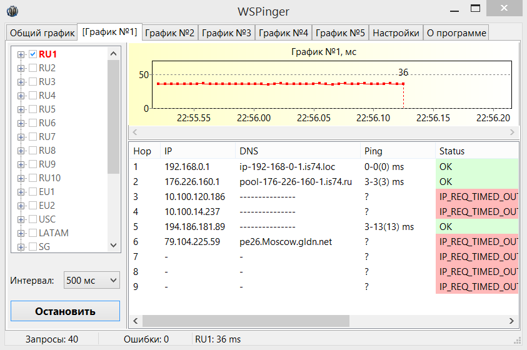
Task: Click right arrow of chart scrollbar
Action: 513,132
